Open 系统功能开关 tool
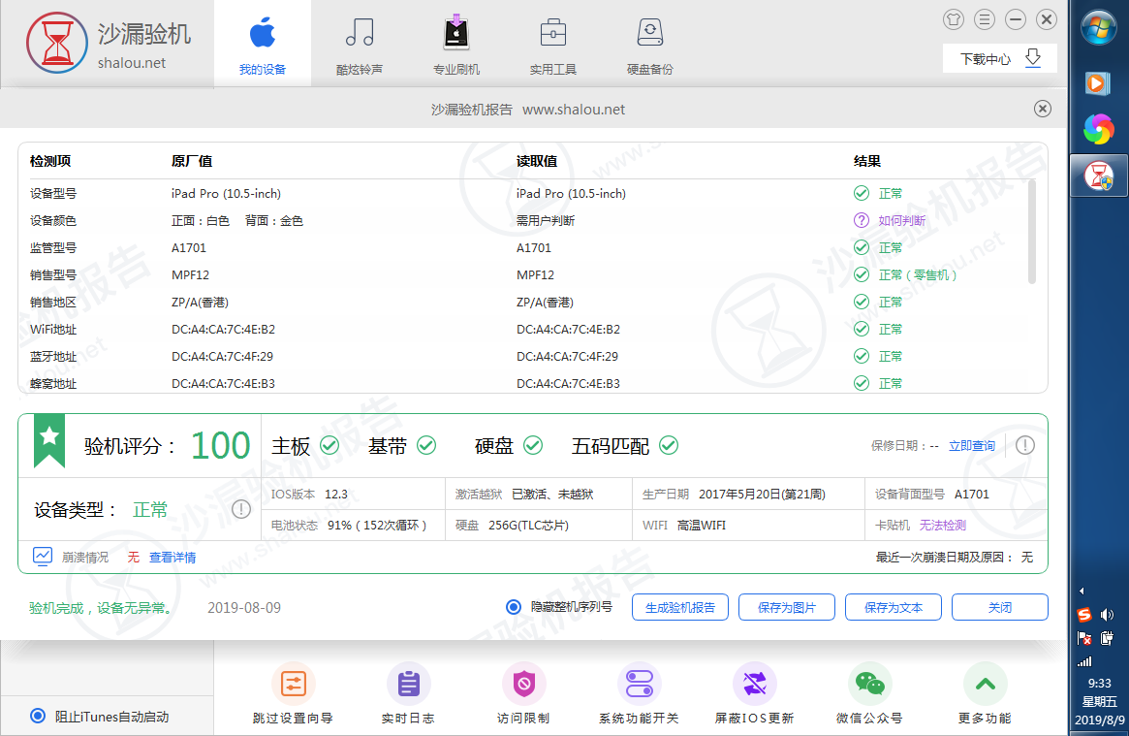Viewport: 1129px width, 736px height. 639,692
